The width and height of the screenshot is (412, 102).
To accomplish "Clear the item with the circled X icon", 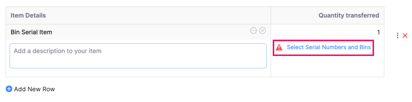I will [262, 31].
